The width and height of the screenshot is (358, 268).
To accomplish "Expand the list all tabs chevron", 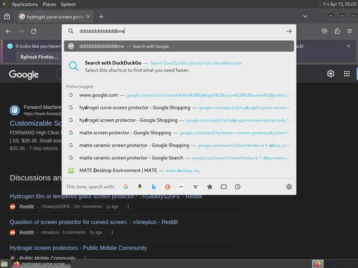I will pyautogui.click(x=305, y=16).
